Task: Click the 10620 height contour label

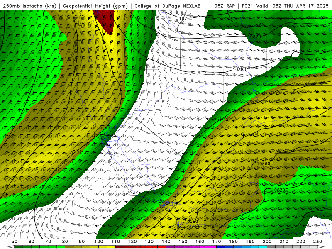Action: pyautogui.click(x=278, y=190)
